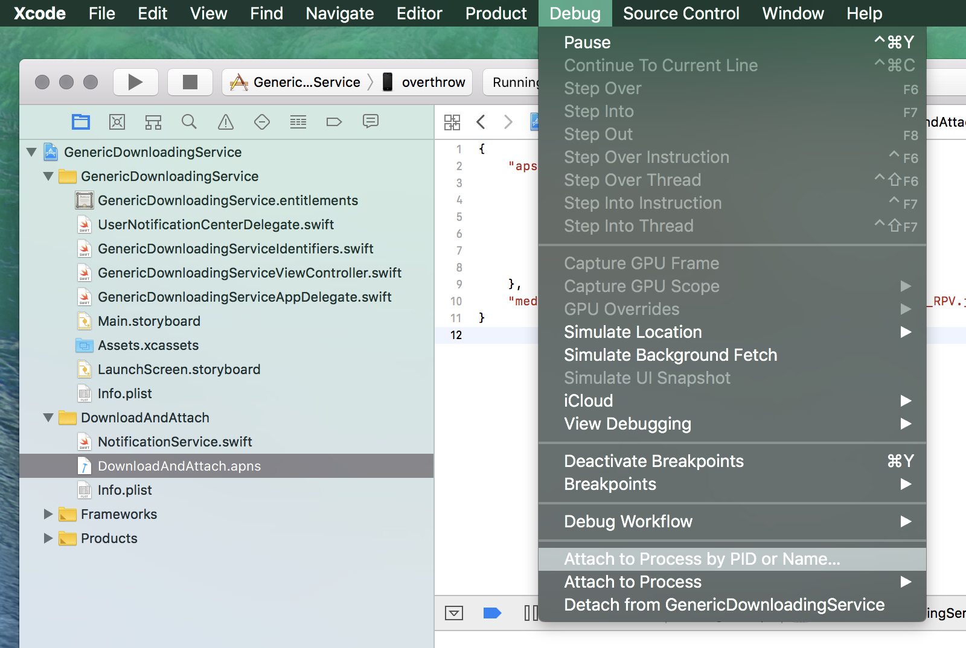The height and width of the screenshot is (648, 966).
Task: Open the iCloud submenu
Action: click(732, 401)
